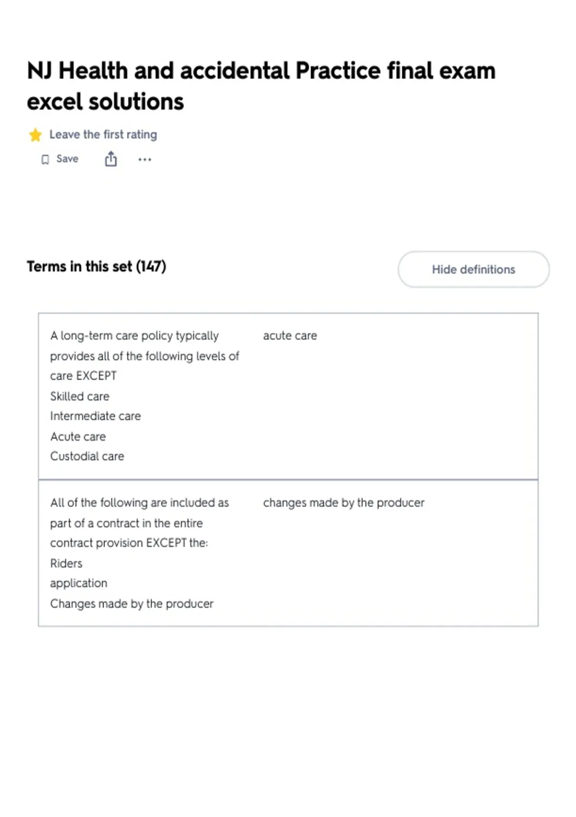Click the Intermediate care option text

pos(96,416)
